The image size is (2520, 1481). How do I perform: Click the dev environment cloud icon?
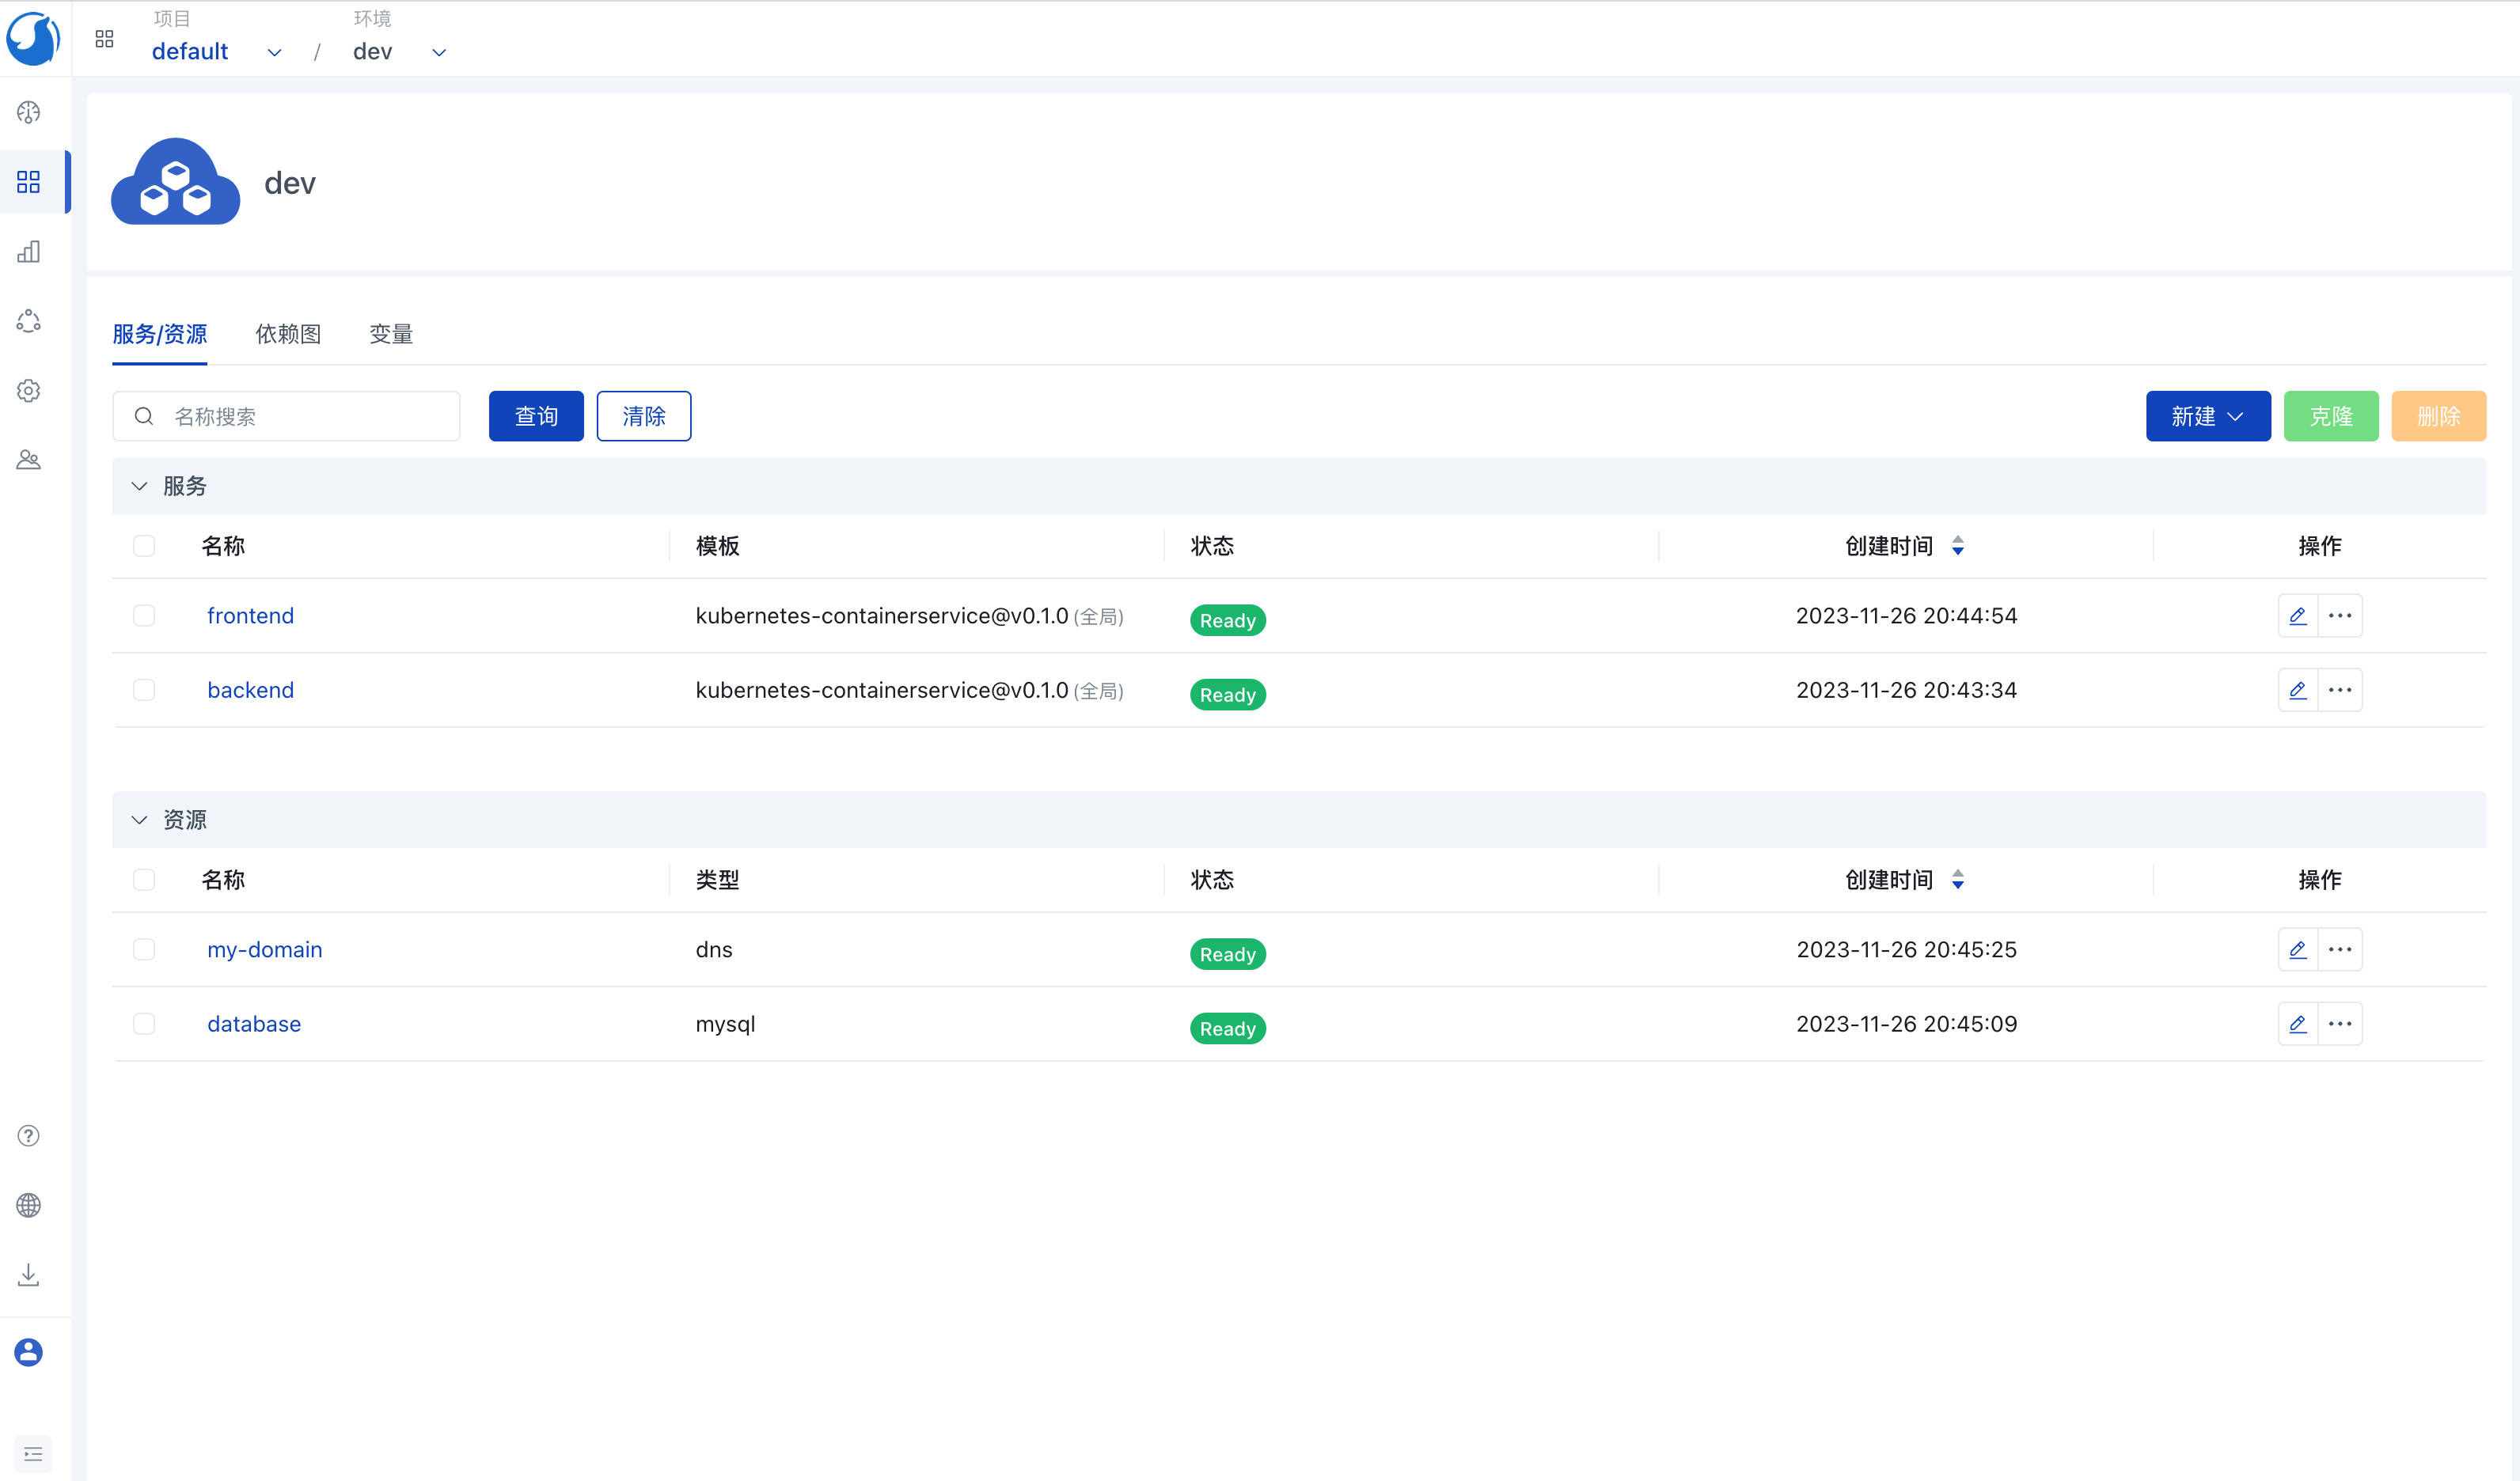pos(175,182)
